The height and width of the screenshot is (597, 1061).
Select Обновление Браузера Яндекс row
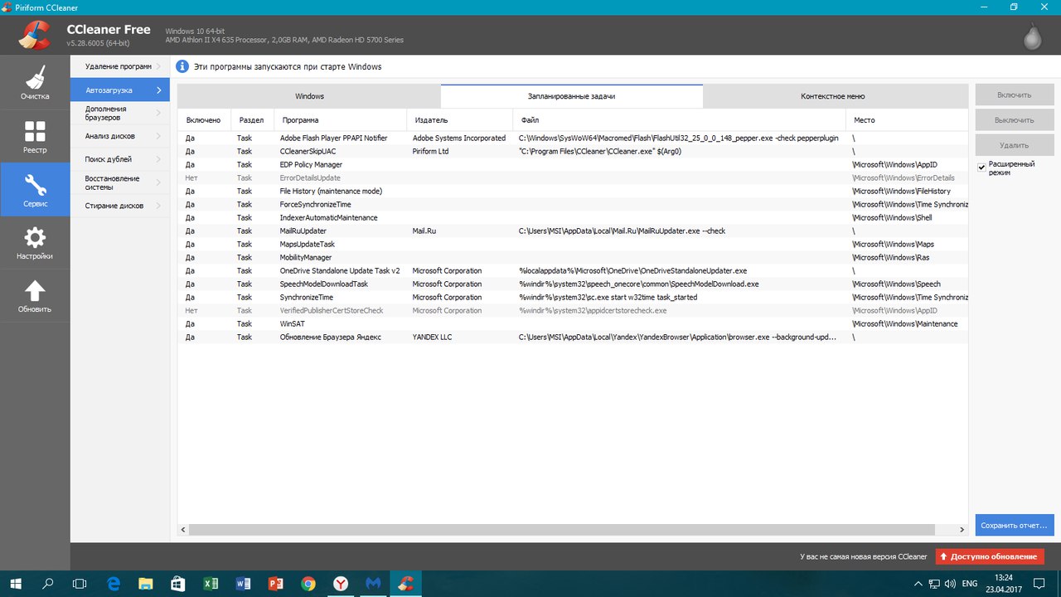573,337
